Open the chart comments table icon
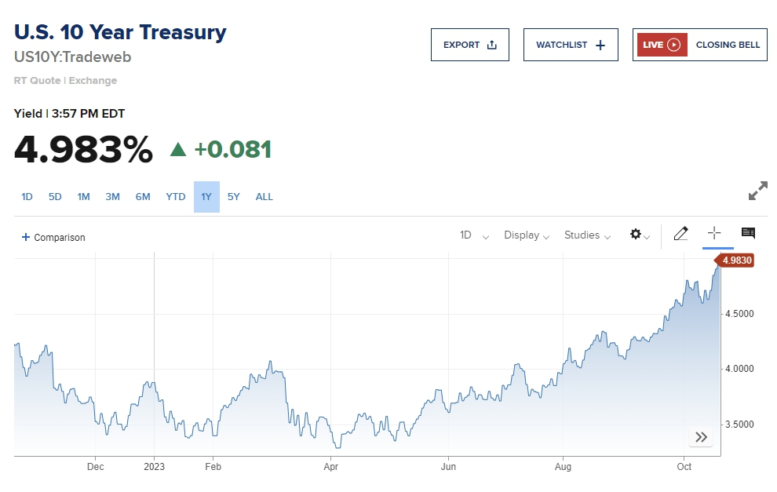The image size is (777, 492). tap(748, 234)
